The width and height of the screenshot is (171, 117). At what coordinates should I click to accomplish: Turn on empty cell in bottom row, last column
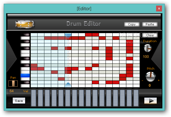pos(136,86)
